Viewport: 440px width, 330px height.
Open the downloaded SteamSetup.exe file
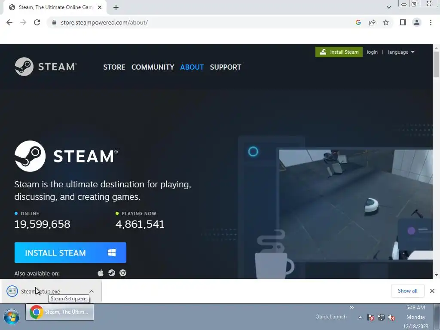[x=40, y=291]
